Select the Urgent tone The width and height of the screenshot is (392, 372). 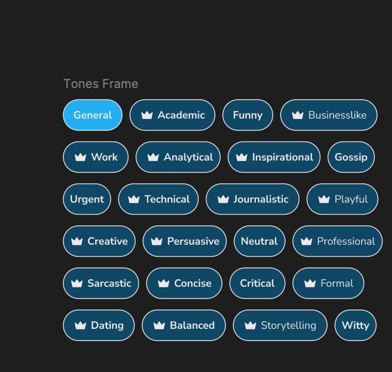click(87, 199)
